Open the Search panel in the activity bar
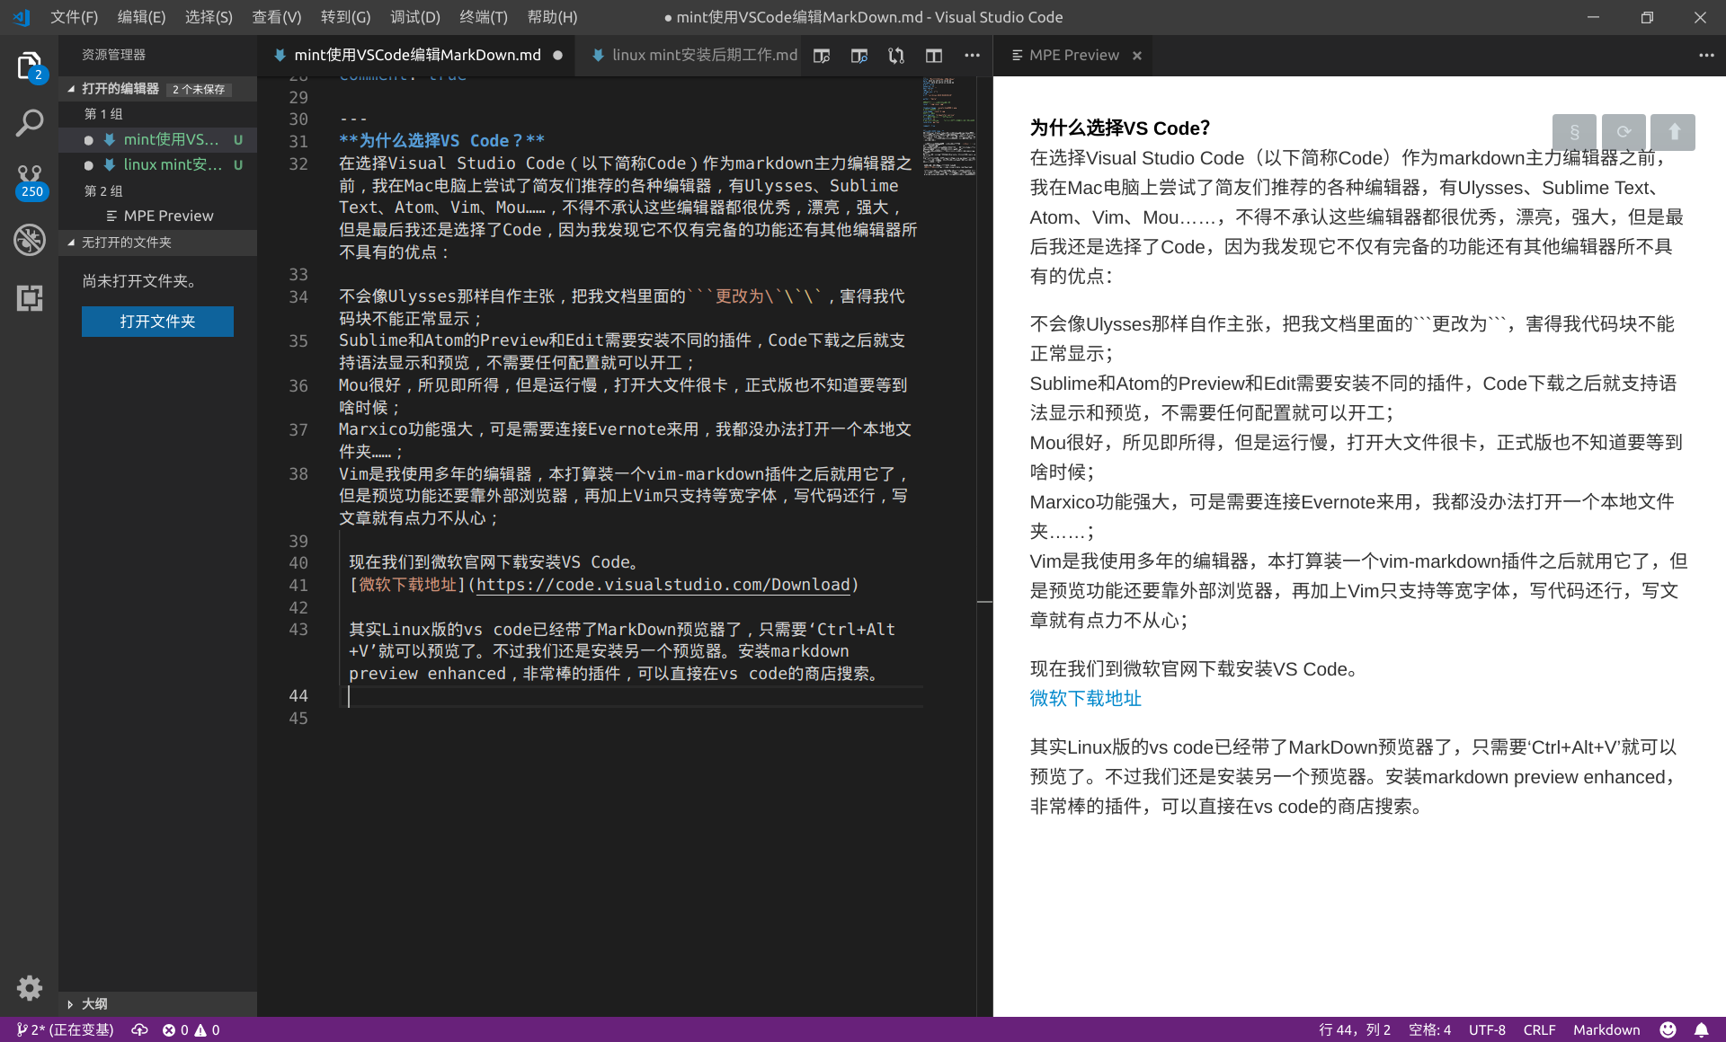The width and height of the screenshot is (1726, 1042). click(30, 122)
